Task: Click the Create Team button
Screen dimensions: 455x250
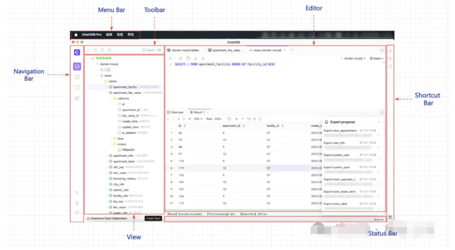Action: coord(153,218)
